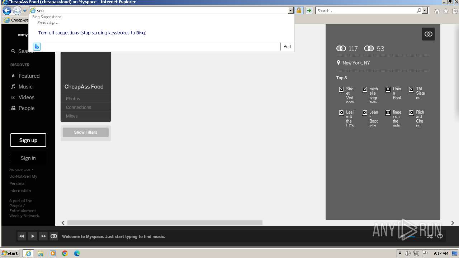
Task: Open the IE Tools gear icon
Action: point(455,11)
